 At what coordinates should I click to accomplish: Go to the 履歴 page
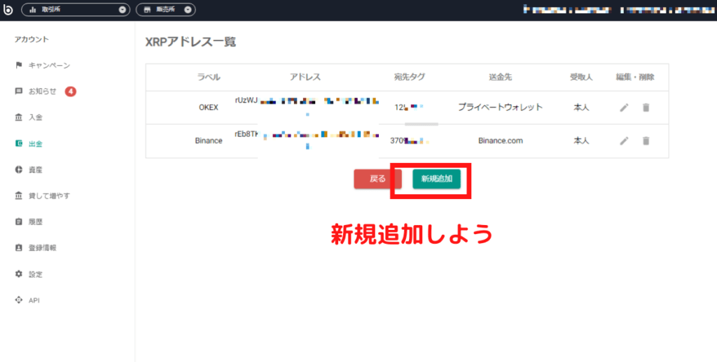35,222
